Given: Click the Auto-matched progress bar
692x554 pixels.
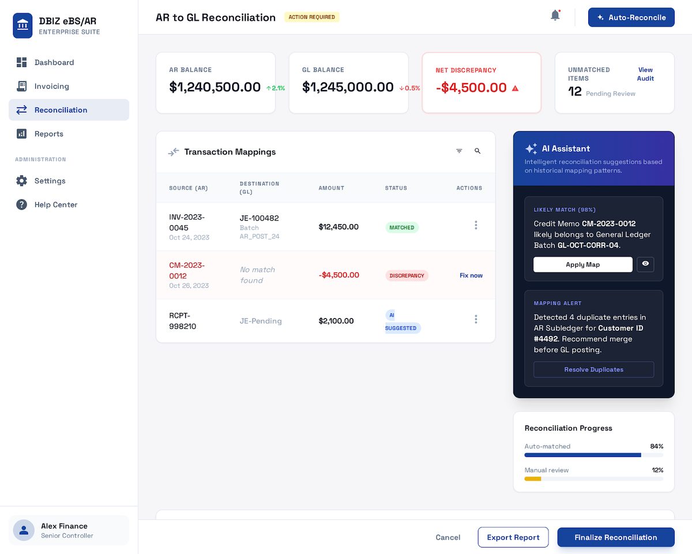Looking at the screenshot, I should (593, 455).
